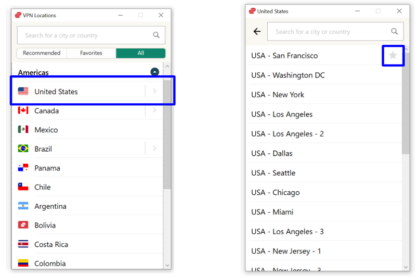Open the Favorites tab
The image size is (419, 278).
(91, 53)
